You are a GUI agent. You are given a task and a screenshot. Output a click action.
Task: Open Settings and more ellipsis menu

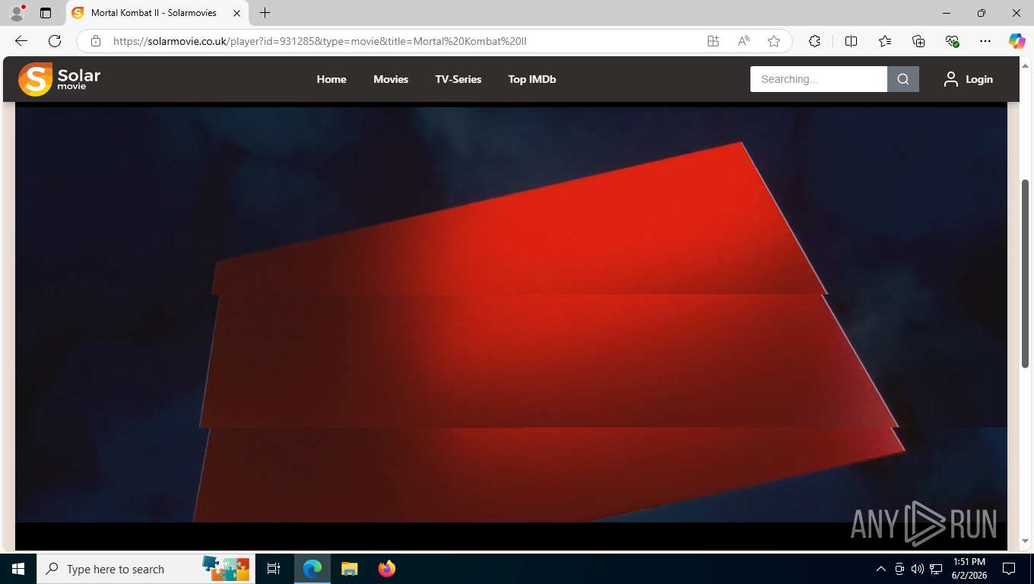point(985,41)
